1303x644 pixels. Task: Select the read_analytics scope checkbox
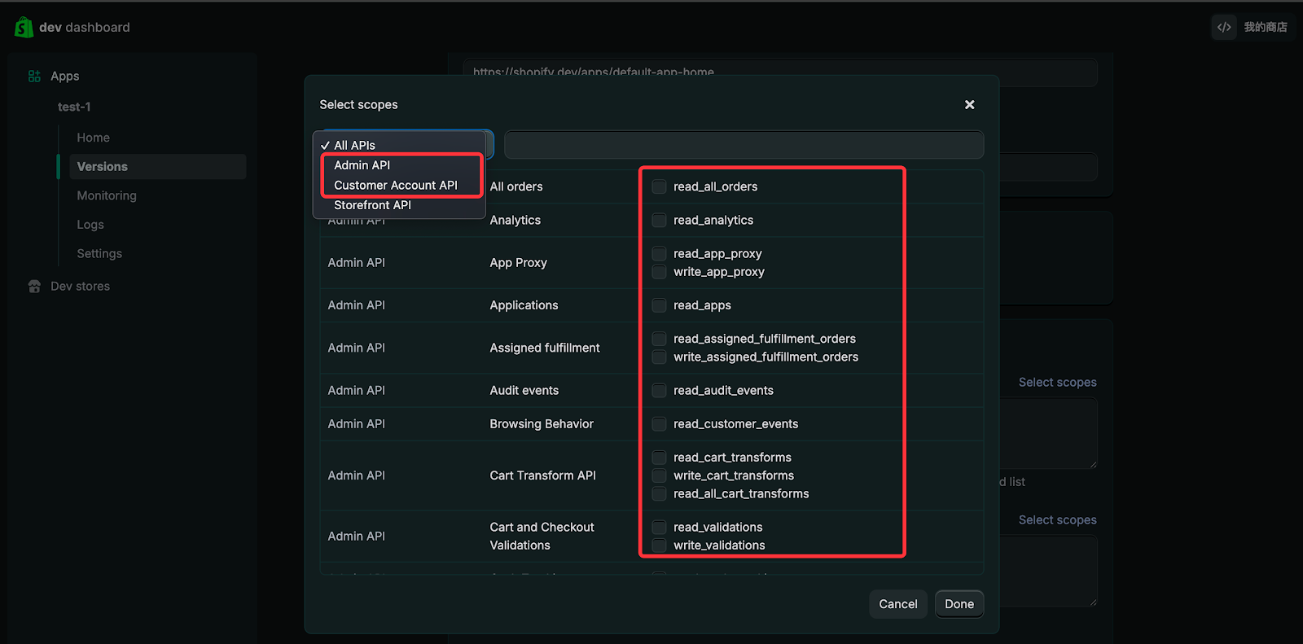(660, 221)
